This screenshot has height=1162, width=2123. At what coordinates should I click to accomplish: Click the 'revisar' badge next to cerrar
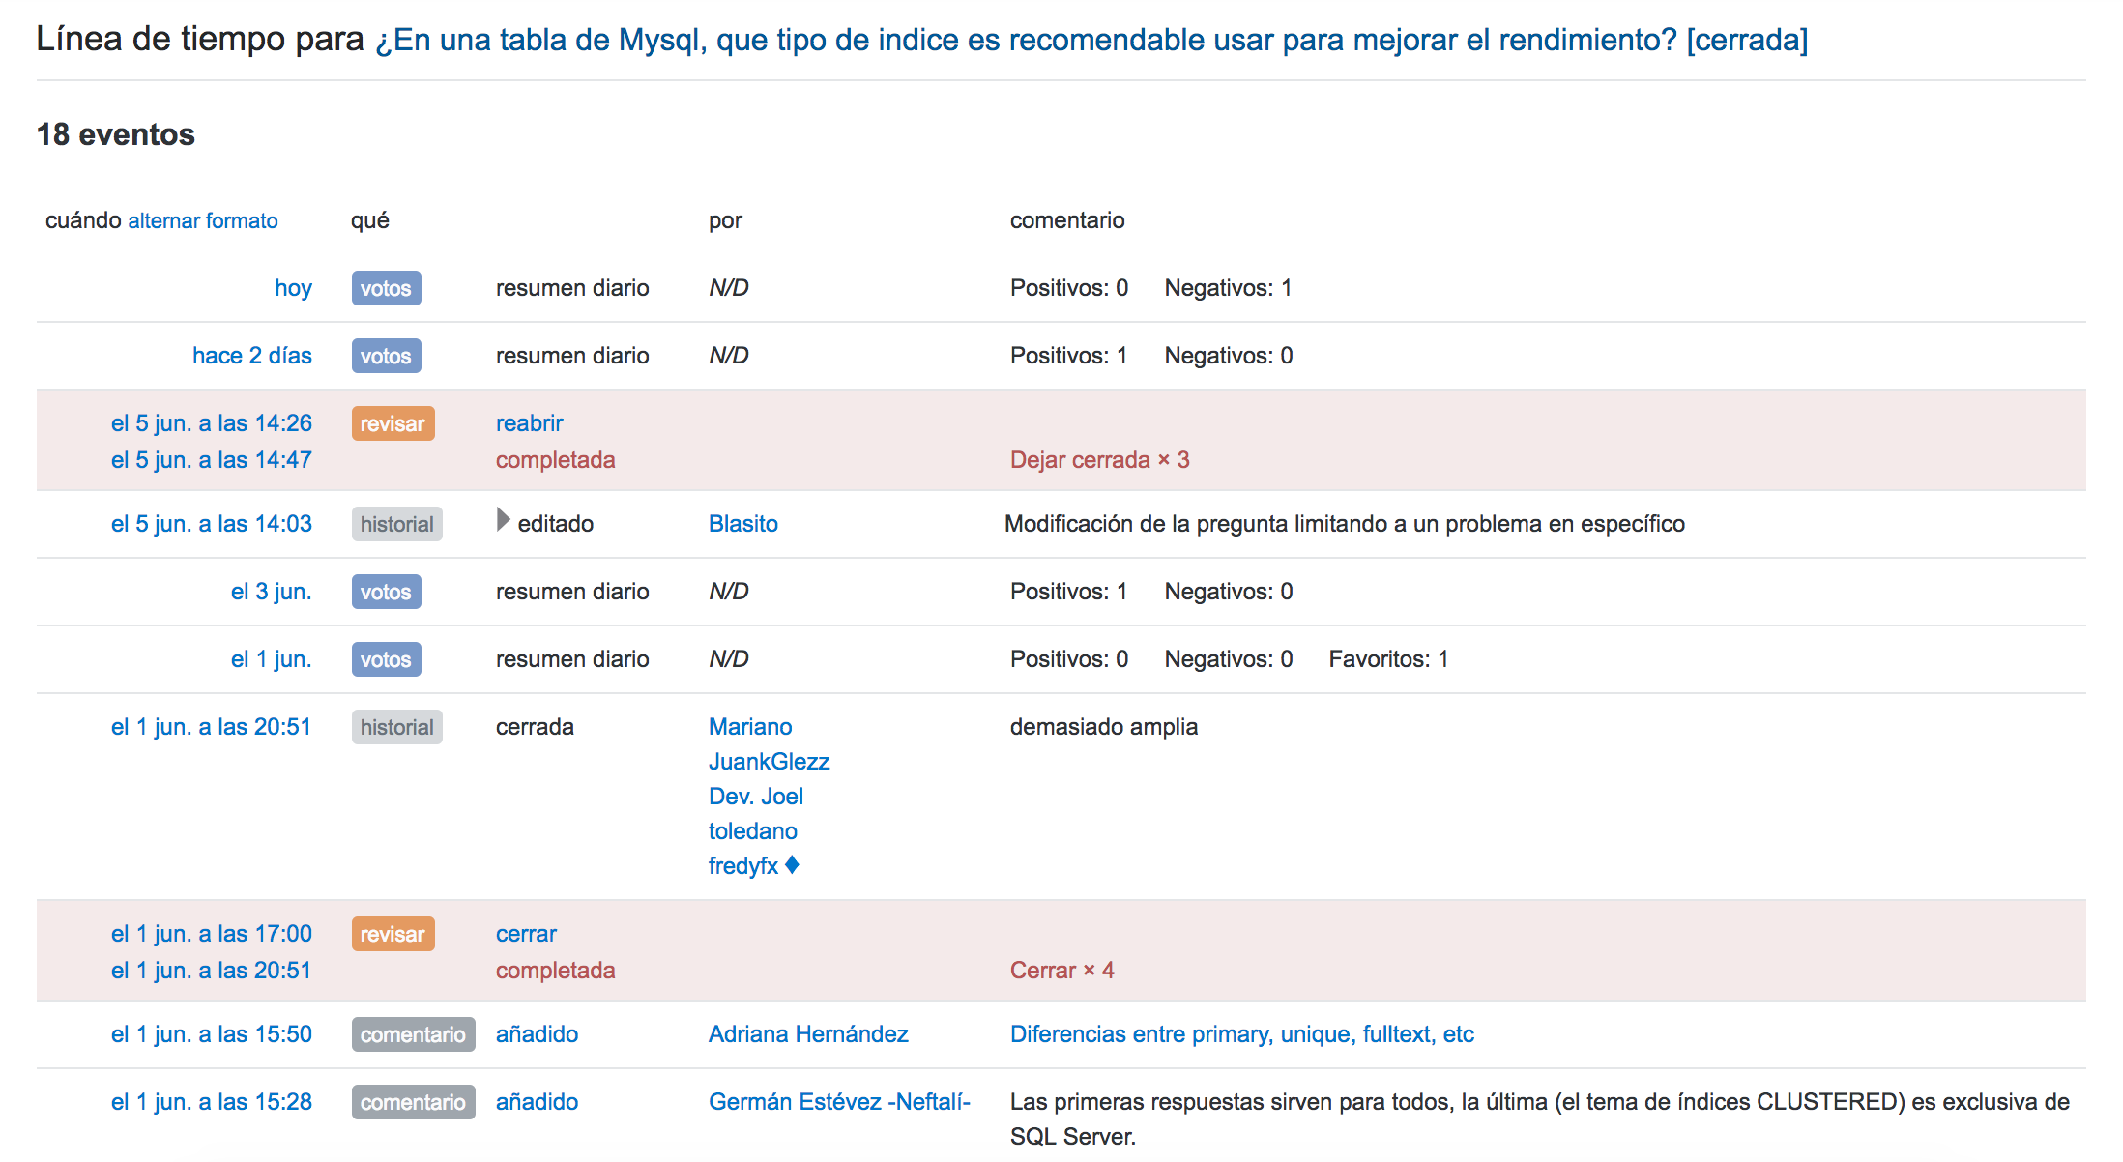pos(393,934)
